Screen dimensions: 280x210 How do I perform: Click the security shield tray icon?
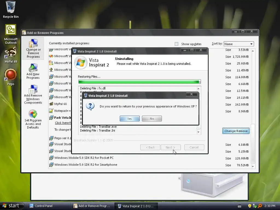pos(250,206)
